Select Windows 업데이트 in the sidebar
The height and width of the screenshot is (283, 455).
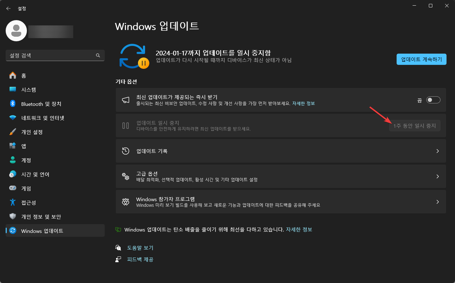[x=55, y=231]
